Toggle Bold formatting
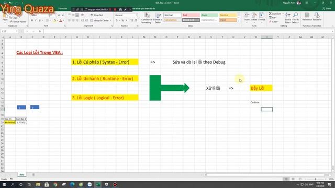Image resolution: width=335 pixels, height=188 pixels. tap(32, 20)
